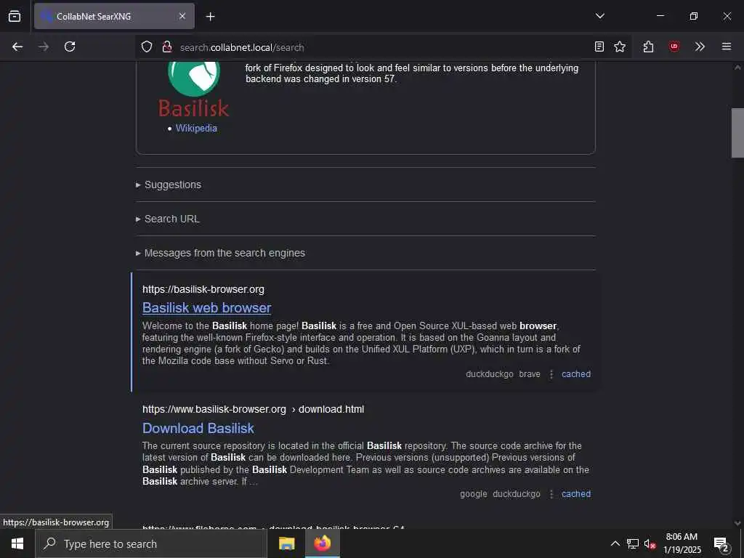Open the Extensions puzzle icon
Image resolution: width=744 pixels, height=558 pixels.
coord(648,46)
